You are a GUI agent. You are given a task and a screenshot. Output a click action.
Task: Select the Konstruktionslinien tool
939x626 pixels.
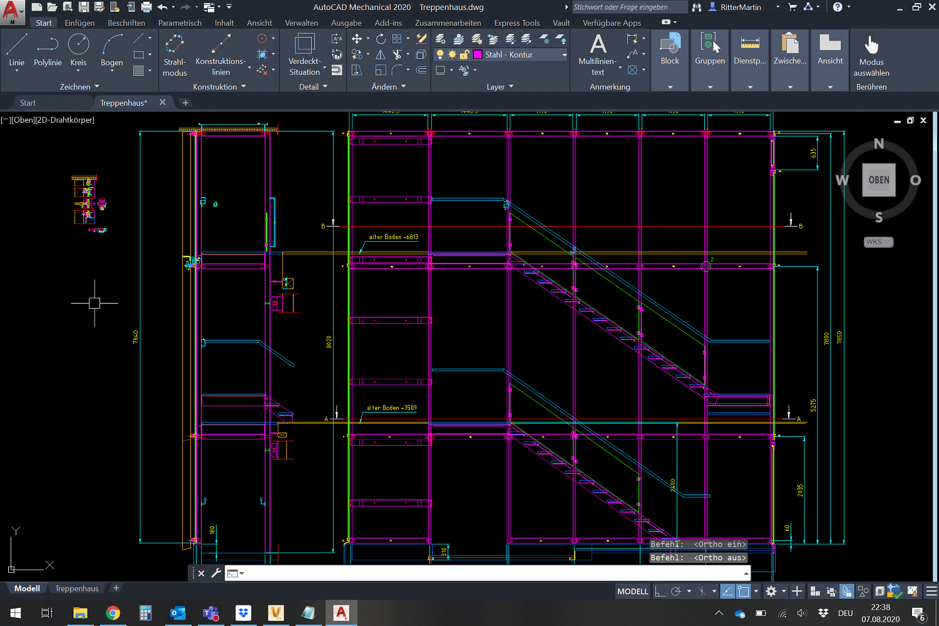click(220, 54)
